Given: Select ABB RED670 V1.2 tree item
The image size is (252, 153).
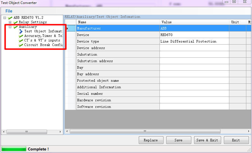Looking at the screenshot, I should [28, 18].
